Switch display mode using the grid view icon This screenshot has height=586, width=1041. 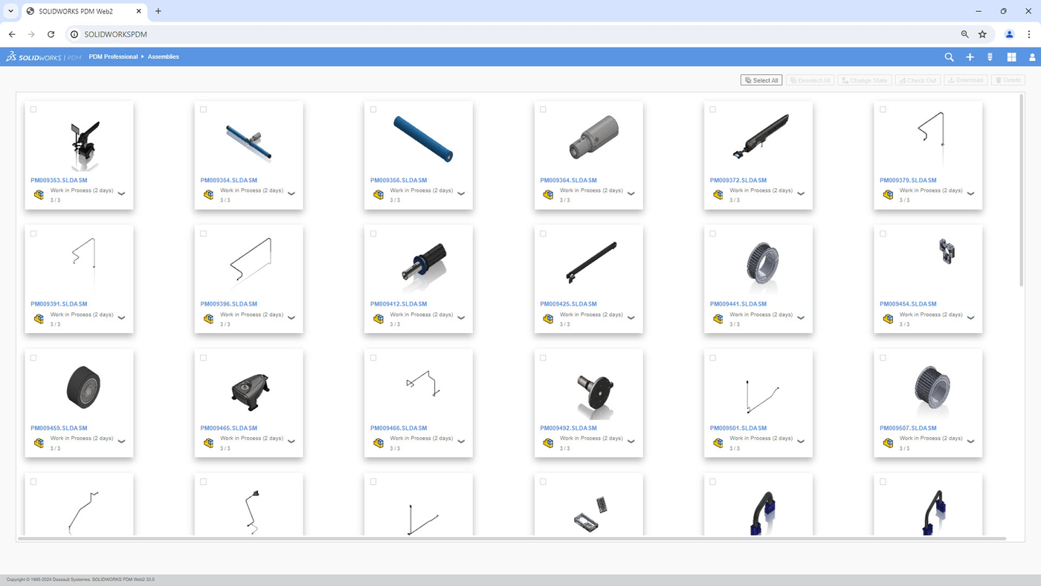tap(1011, 57)
